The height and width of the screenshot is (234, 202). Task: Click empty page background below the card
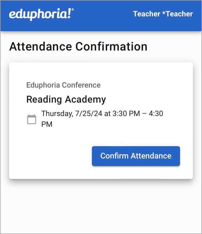pyautogui.click(x=101, y=207)
